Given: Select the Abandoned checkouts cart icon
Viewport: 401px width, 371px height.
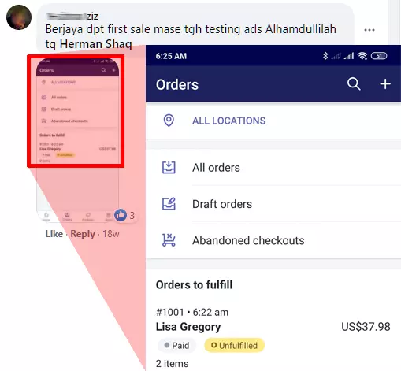Looking at the screenshot, I should [169, 240].
